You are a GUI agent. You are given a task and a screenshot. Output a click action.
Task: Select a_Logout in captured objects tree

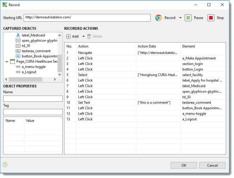(x=29, y=72)
